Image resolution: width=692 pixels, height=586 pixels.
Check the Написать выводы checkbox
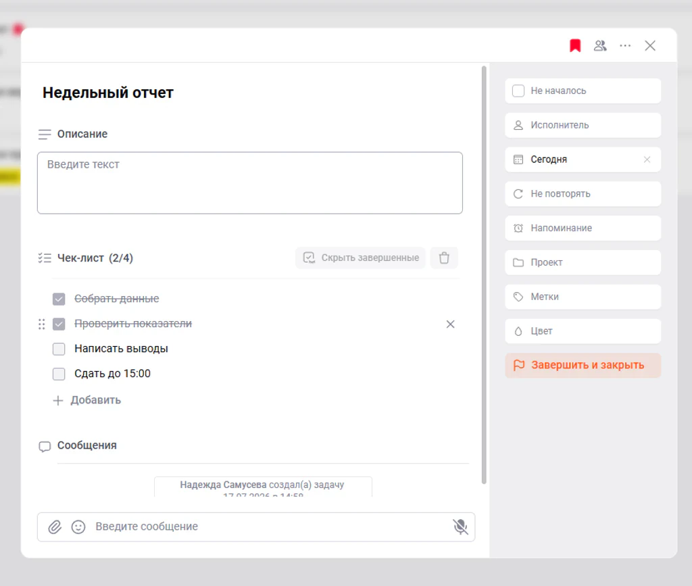[x=59, y=349]
